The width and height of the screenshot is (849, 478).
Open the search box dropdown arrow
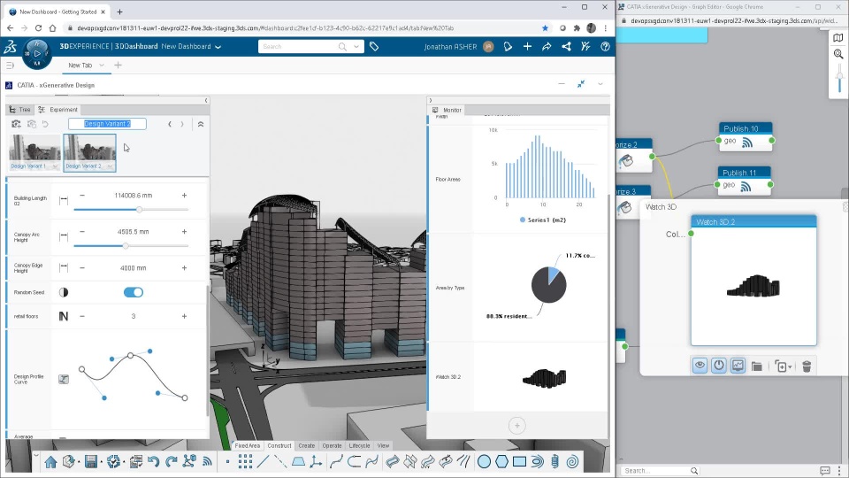pos(356,47)
